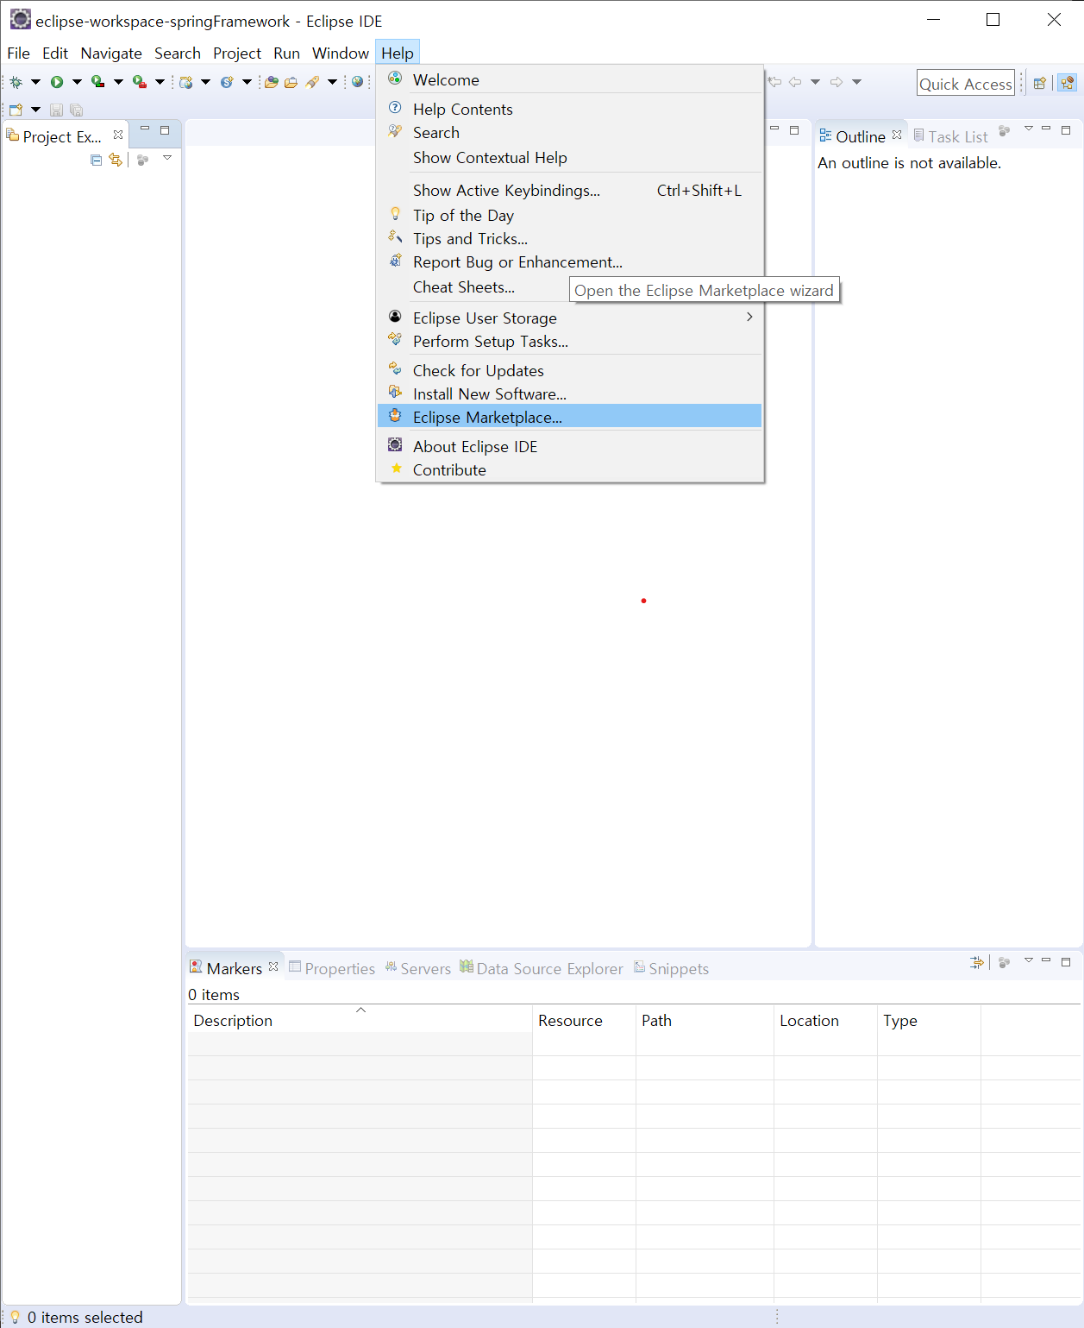This screenshot has width=1084, height=1328.
Task: Switch to the Servers tab
Action: click(417, 968)
